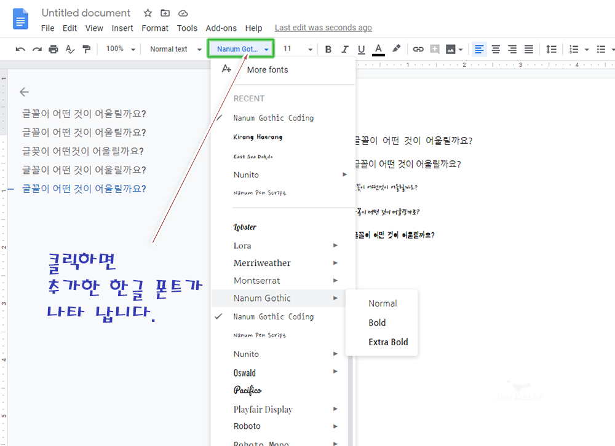Open the font size 11 dropdown
This screenshot has width=615, height=446.
pos(298,49)
